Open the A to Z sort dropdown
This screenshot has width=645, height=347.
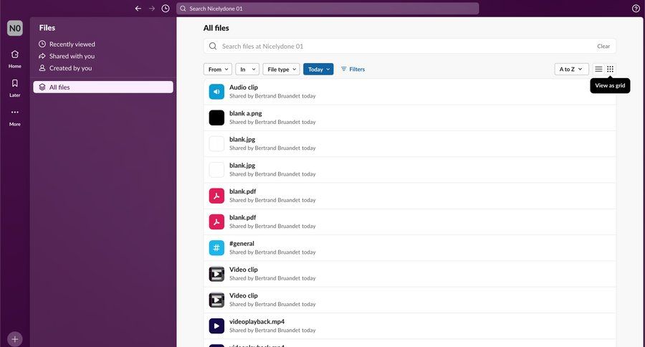point(571,69)
